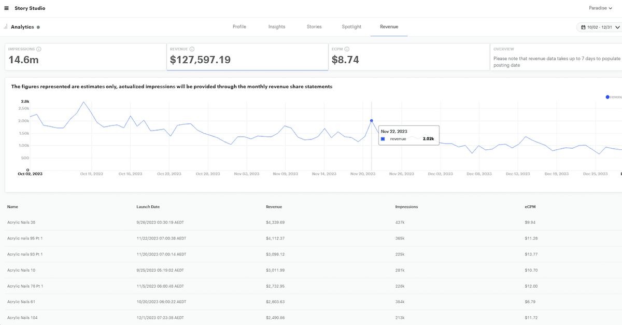622x325 pixels.
Task: Go to the Spotlight tab
Action: (x=351, y=26)
